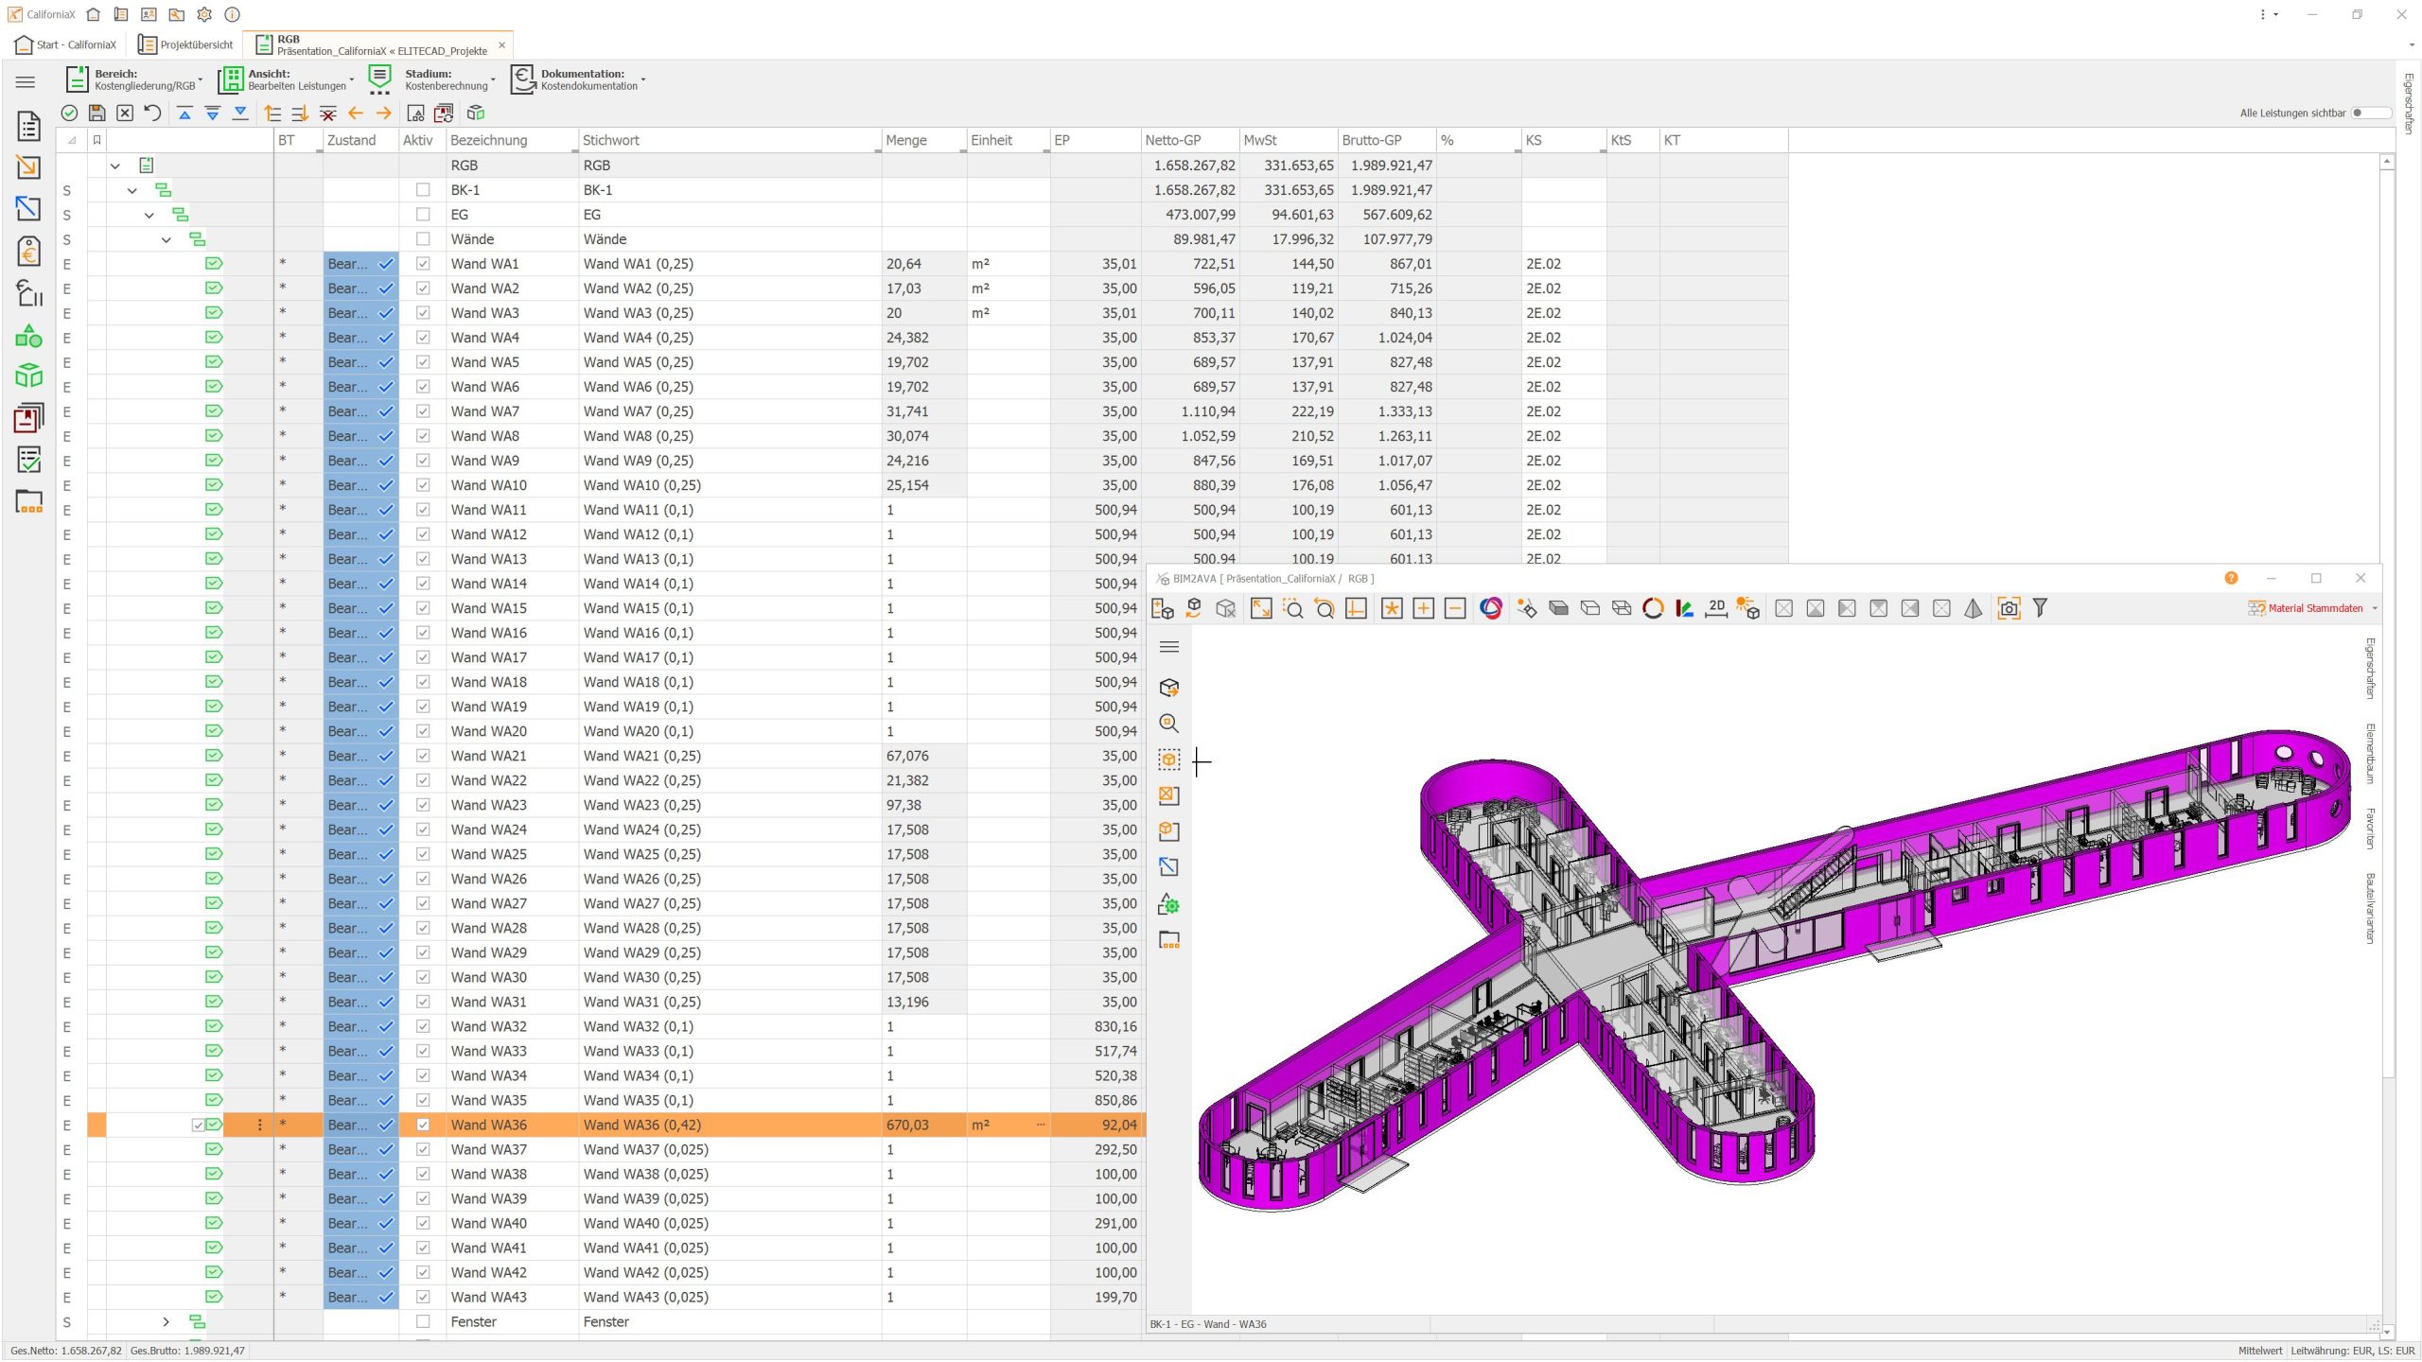
Task: Save the current cost calculation
Action: click(97, 113)
